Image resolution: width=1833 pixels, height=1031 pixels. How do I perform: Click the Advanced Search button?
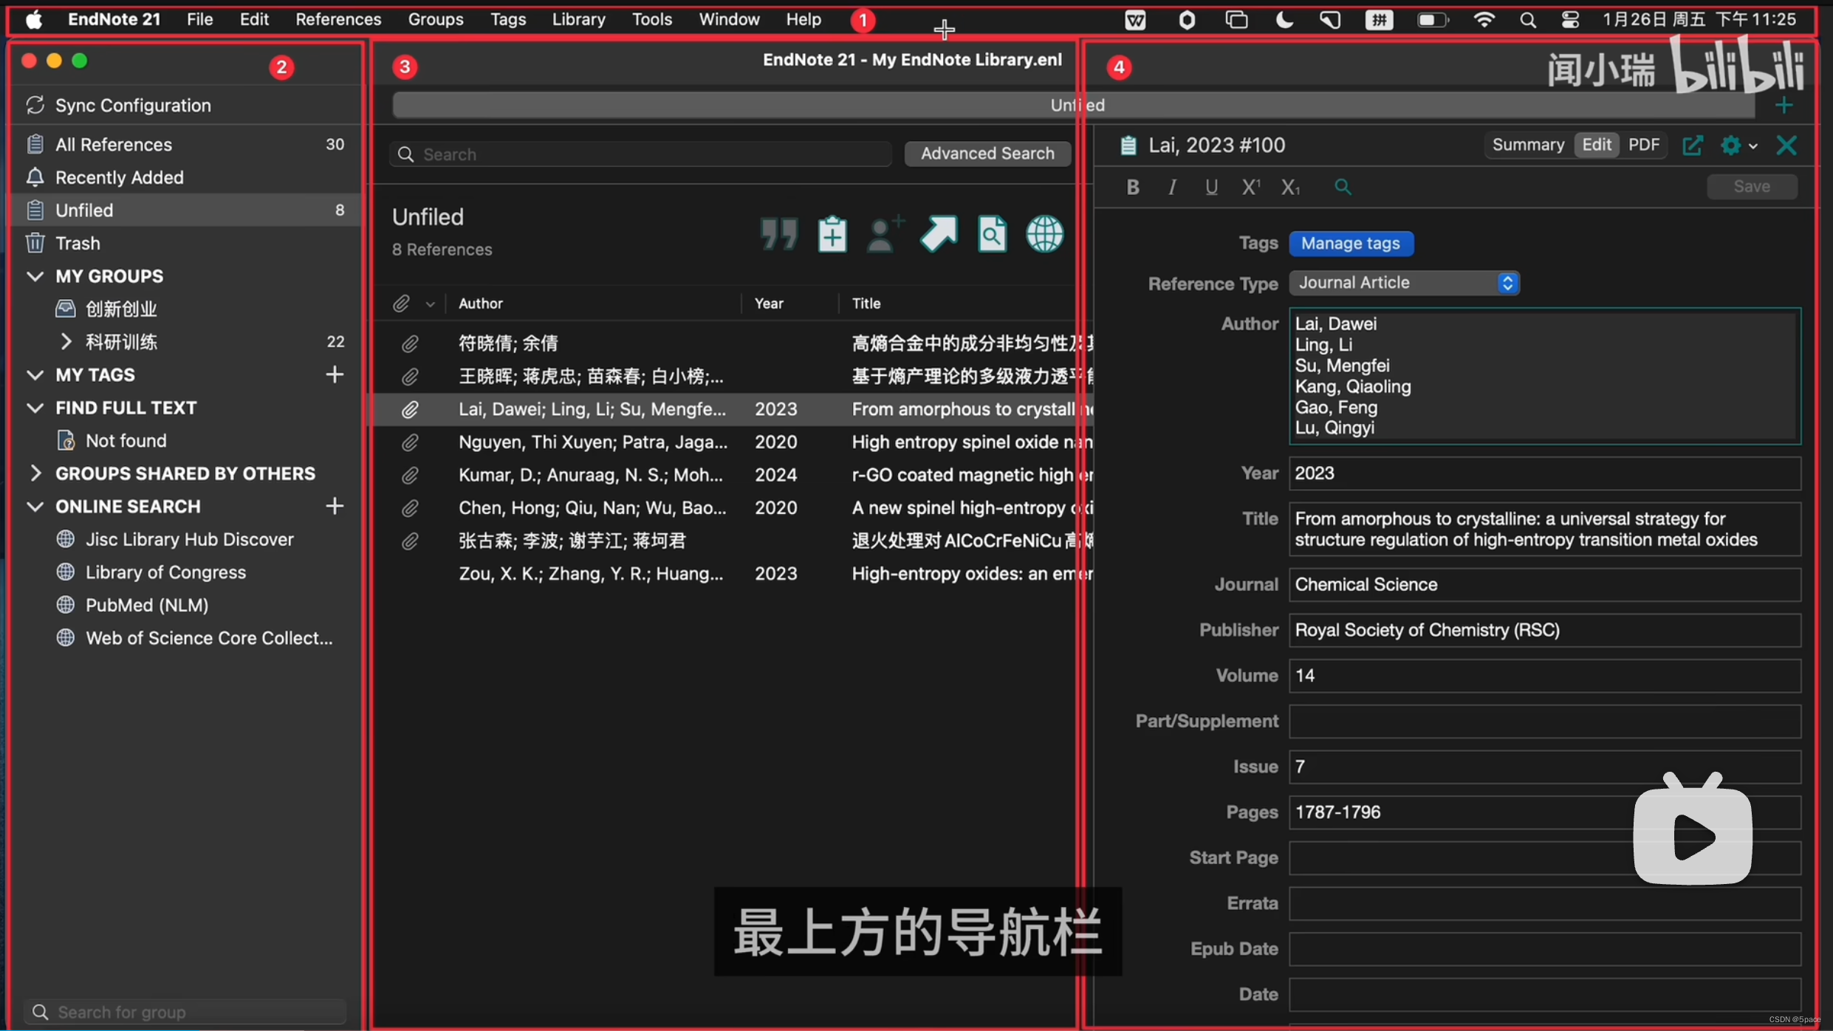click(x=987, y=154)
